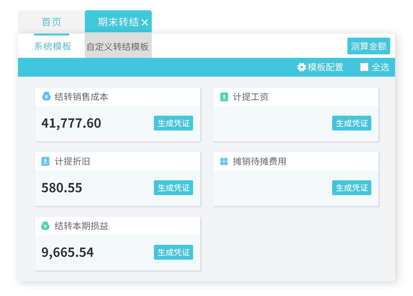Click the blue document icon beside 计提折旧
Image resolution: width=413 pixels, height=296 pixels.
coord(45,161)
